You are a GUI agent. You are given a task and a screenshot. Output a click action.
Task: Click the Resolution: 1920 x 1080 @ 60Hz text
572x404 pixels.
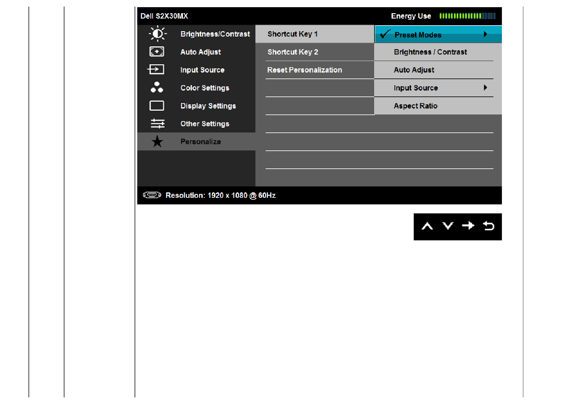coord(220,195)
